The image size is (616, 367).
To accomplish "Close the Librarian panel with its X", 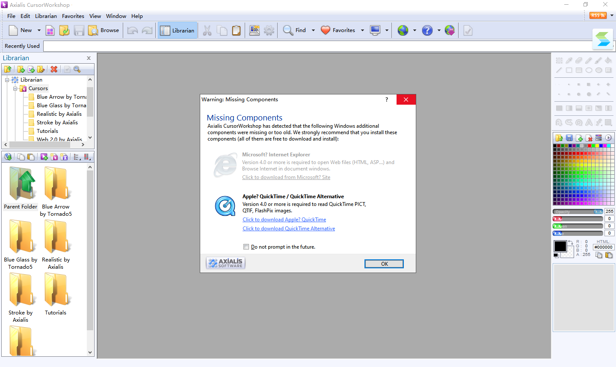I will tap(89, 58).
